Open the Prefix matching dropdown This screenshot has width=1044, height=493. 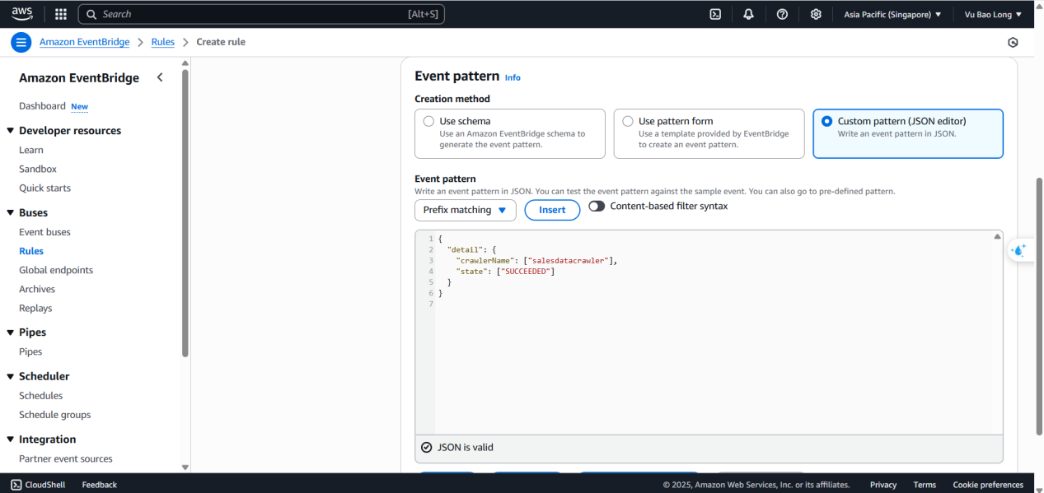pos(466,210)
